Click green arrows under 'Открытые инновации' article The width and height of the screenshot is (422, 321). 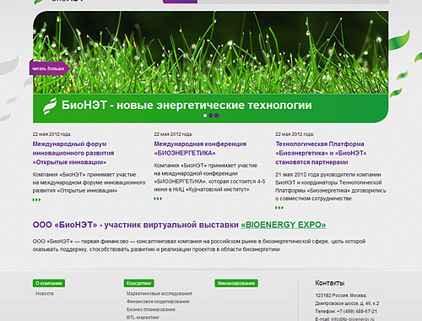[36, 199]
